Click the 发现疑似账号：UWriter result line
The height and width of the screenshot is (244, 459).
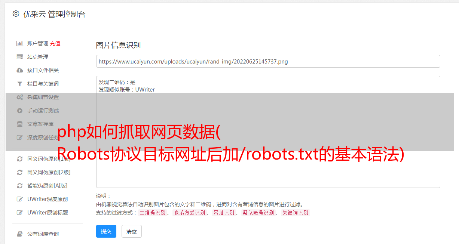(127, 90)
